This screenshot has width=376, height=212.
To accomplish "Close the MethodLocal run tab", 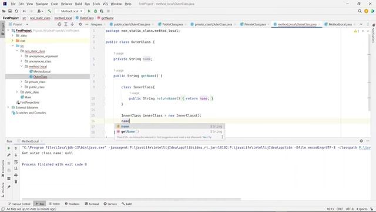I will (42, 141).
